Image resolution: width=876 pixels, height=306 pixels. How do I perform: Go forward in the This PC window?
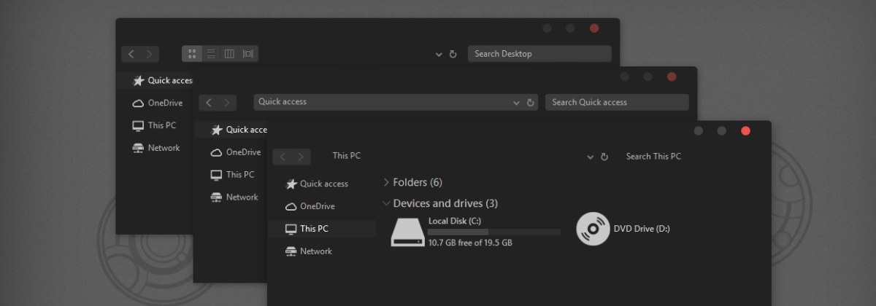coord(301,157)
